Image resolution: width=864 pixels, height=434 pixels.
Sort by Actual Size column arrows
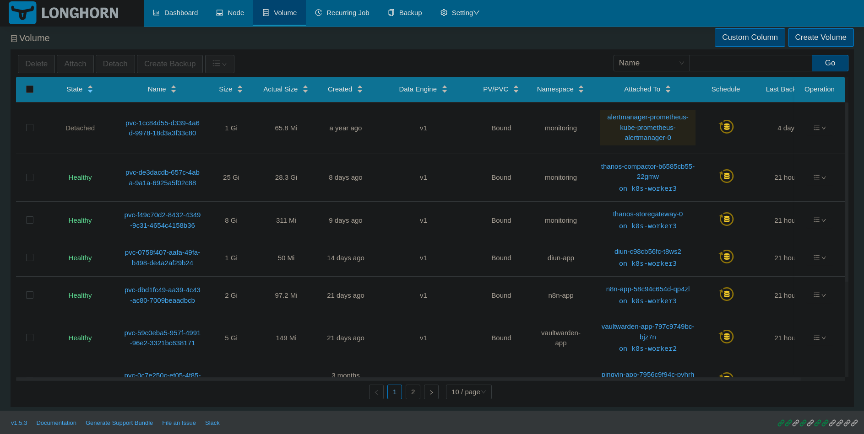(x=305, y=89)
